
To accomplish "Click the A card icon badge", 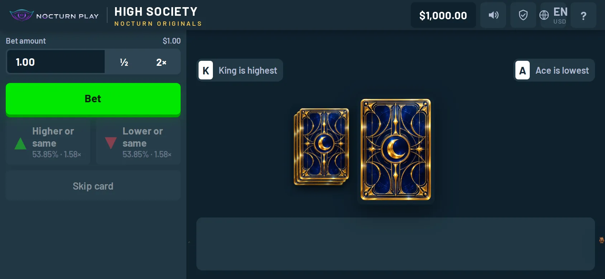I will click(523, 70).
